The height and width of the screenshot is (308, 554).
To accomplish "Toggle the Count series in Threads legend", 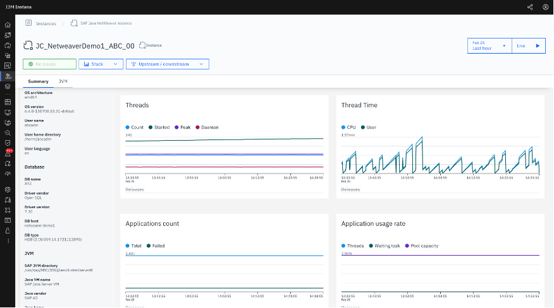I will coord(135,127).
